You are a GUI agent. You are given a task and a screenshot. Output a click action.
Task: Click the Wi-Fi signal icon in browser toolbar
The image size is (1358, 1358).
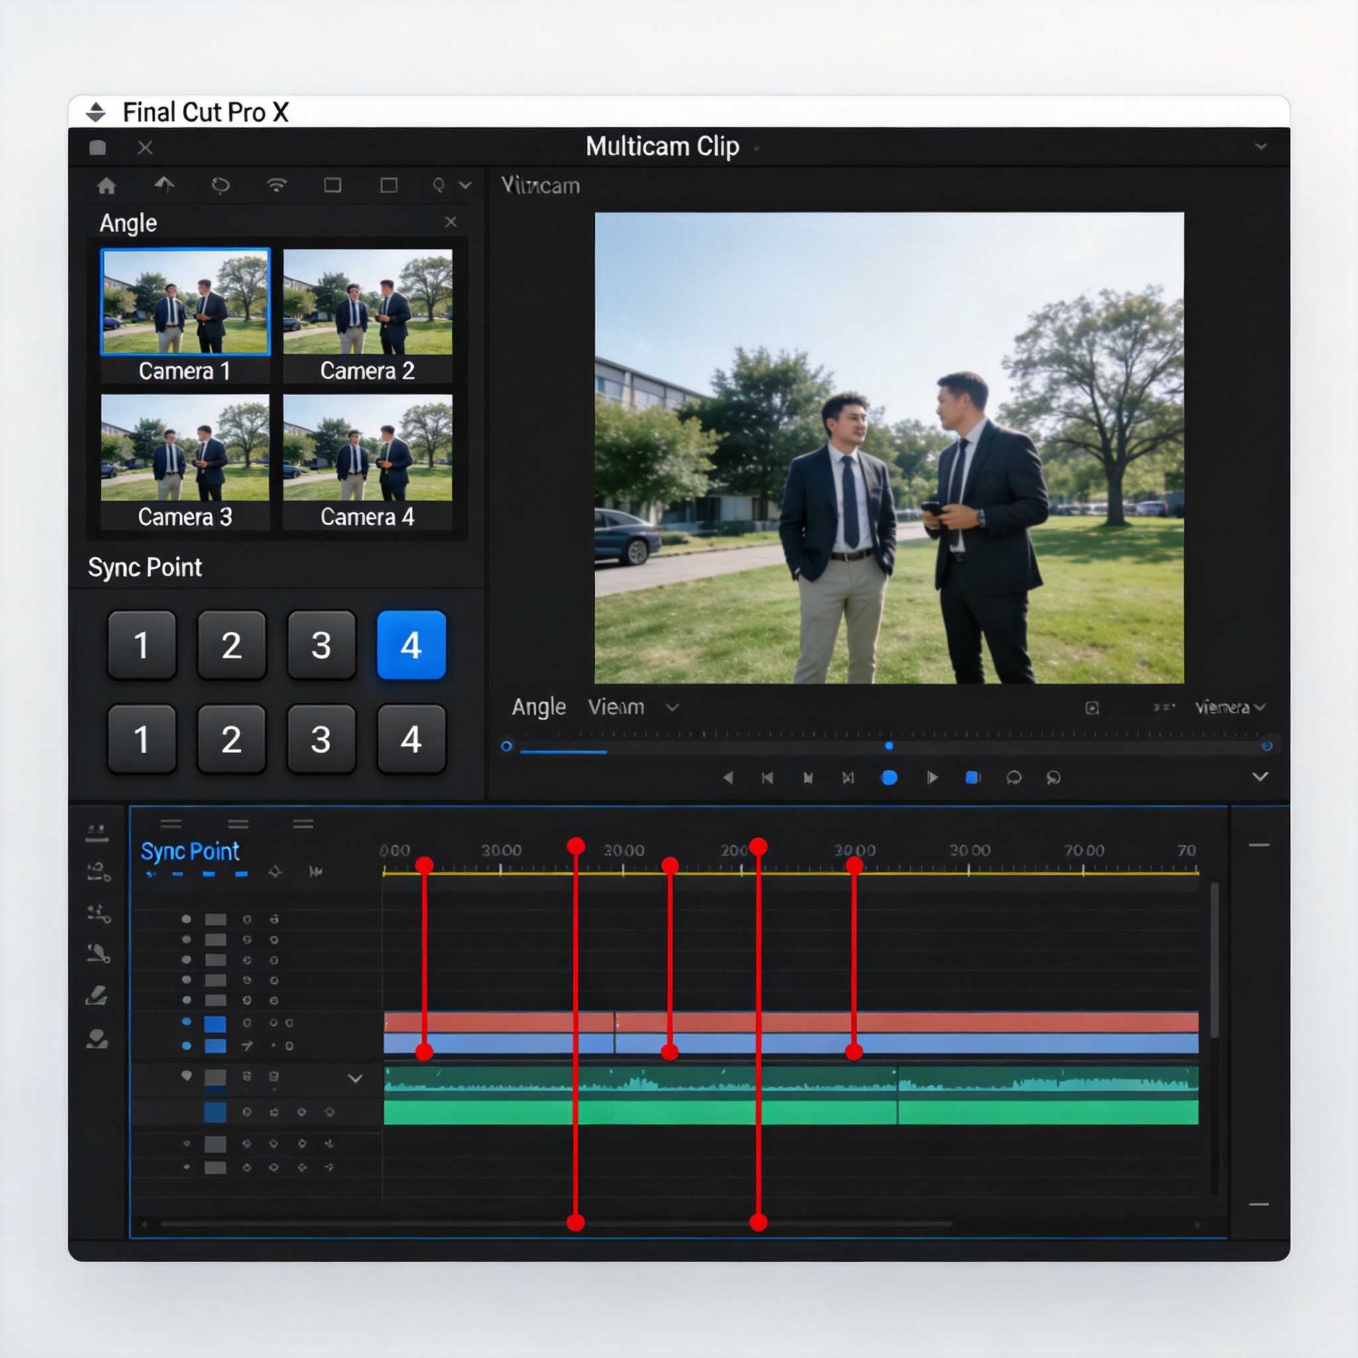tap(277, 185)
